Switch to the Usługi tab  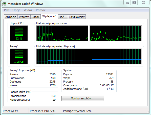click(x=35, y=17)
